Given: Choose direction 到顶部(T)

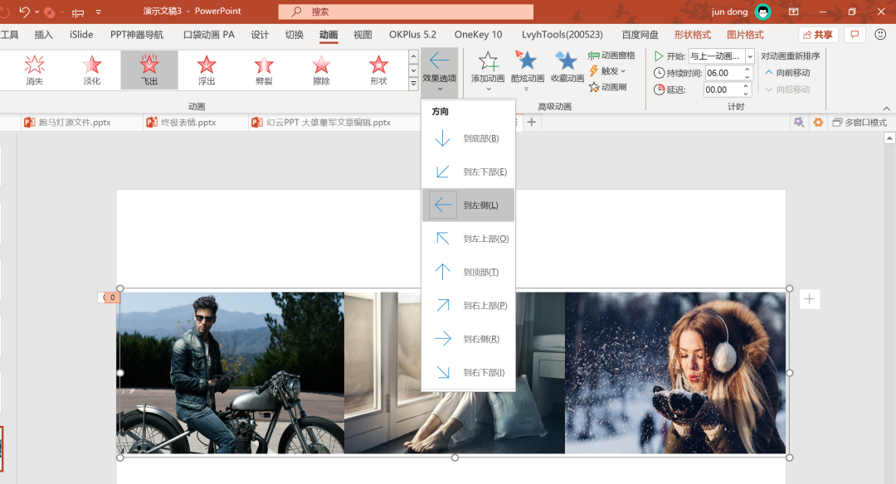Looking at the screenshot, I should (468, 272).
